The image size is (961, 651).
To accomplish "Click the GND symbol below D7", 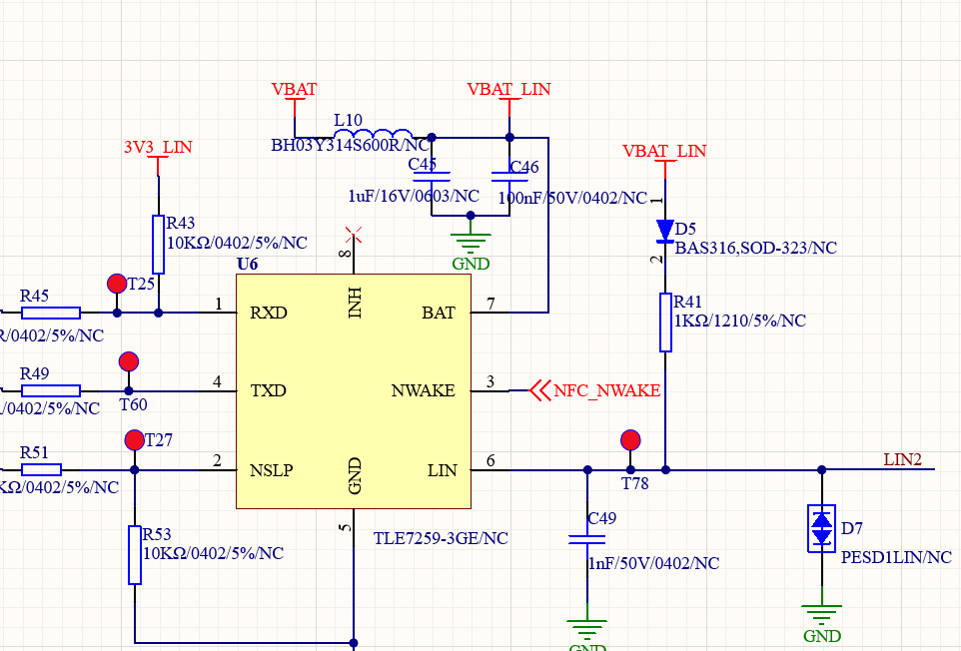I will (x=821, y=614).
